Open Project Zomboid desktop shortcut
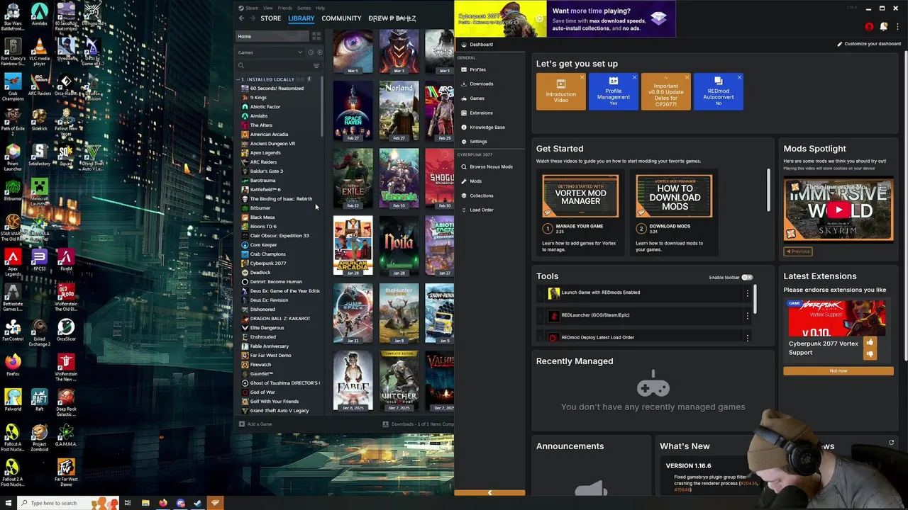 pyautogui.click(x=39, y=436)
